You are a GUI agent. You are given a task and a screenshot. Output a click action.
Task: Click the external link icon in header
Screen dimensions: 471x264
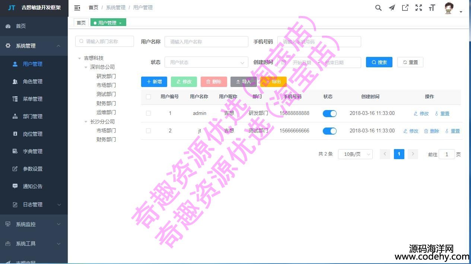[x=405, y=8]
